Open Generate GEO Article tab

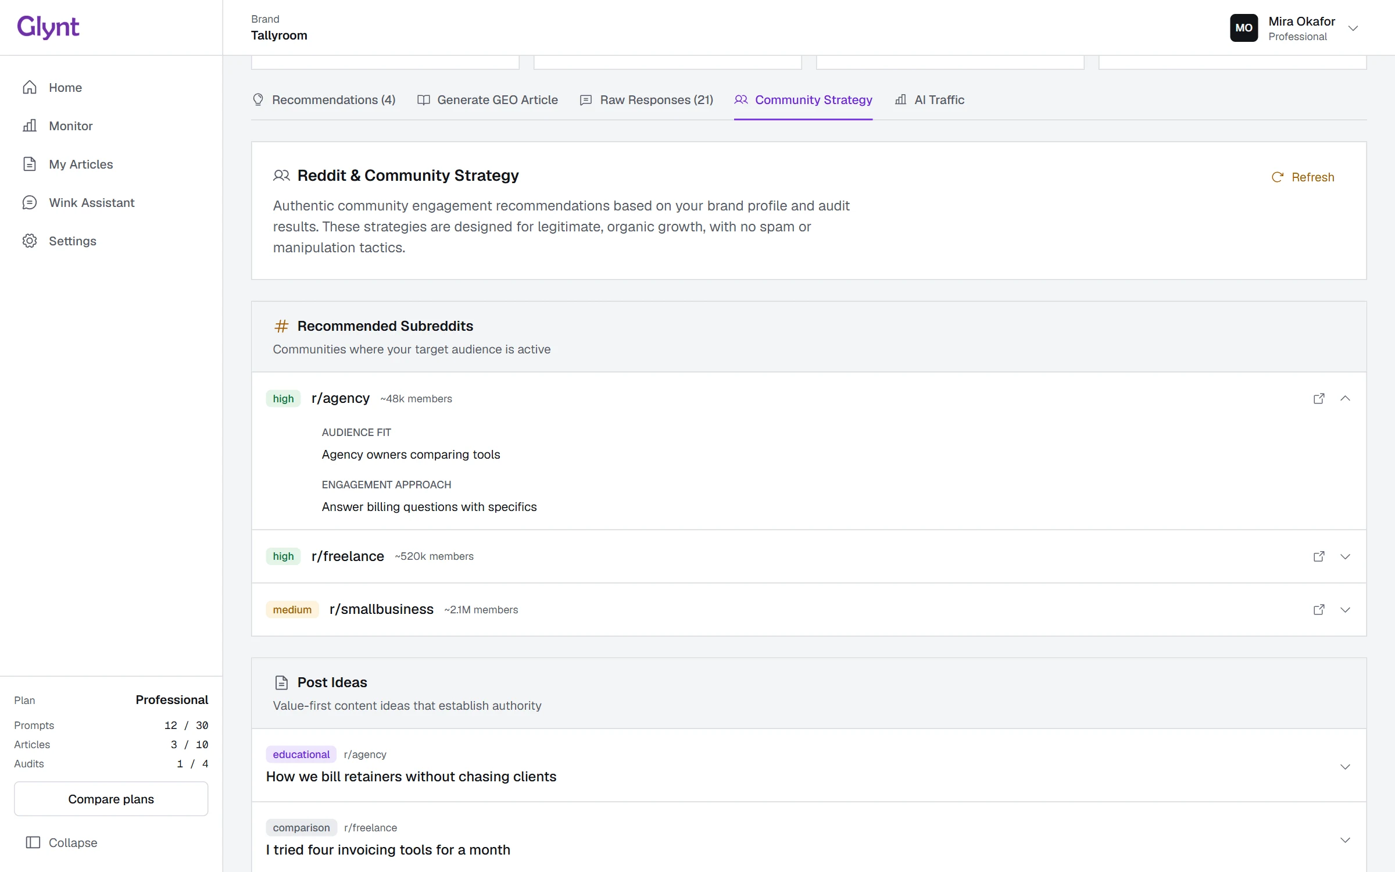[x=487, y=100]
